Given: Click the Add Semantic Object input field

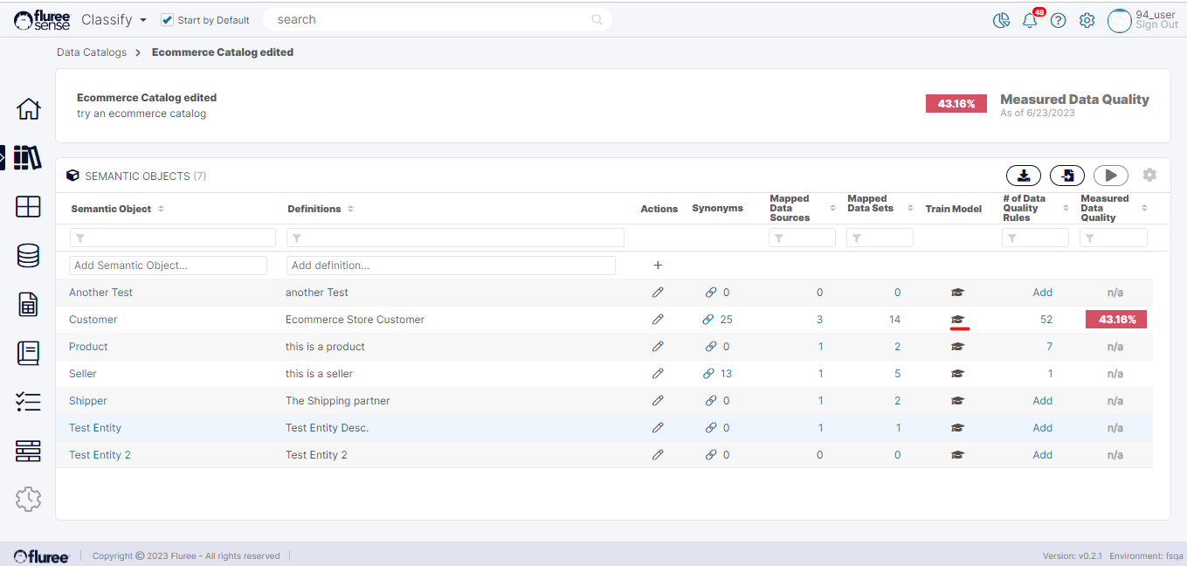Looking at the screenshot, I should [x=168, y=266].
